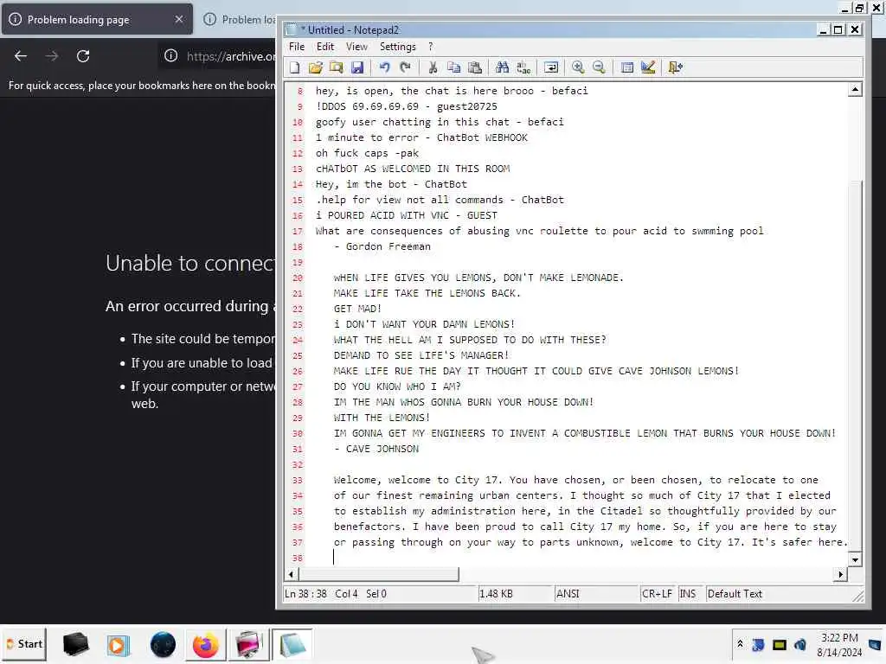Open the Edit menu
Viewport: 886px width, 664px height.
click(325, 47)
